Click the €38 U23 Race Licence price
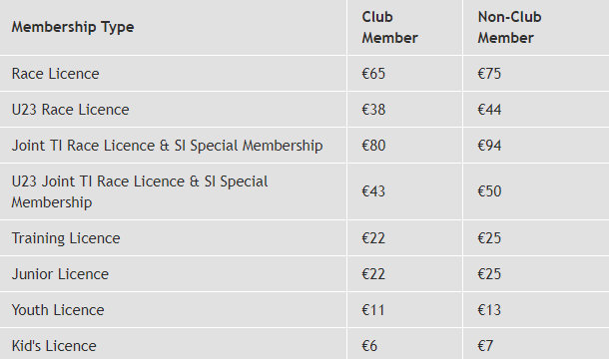 373,110
